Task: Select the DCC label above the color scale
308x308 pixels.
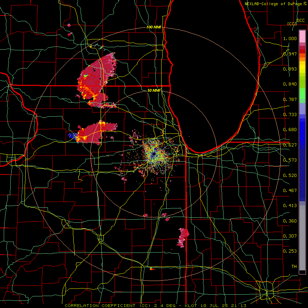Action: 300,21
